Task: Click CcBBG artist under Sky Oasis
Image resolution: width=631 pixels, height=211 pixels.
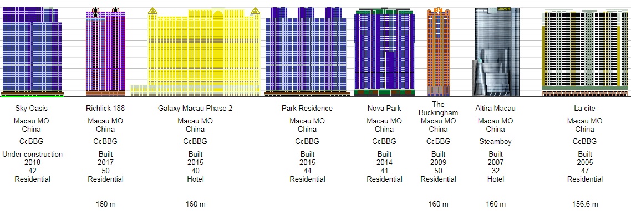Action: [x=33, y=141]
